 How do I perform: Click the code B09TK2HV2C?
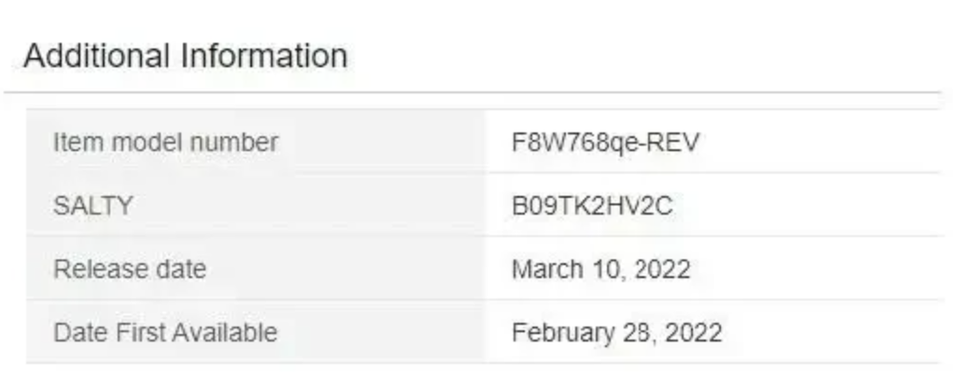pyautogui.click(x=592, y=205)
